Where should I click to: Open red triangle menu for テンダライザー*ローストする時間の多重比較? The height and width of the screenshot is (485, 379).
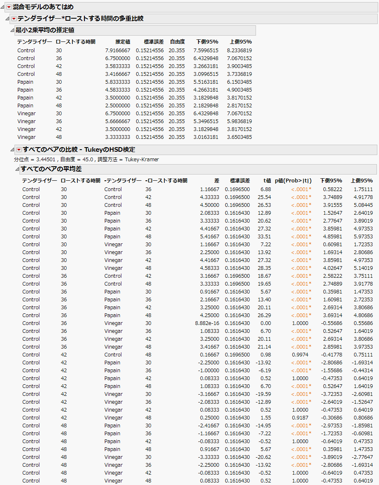coord(14,19)
